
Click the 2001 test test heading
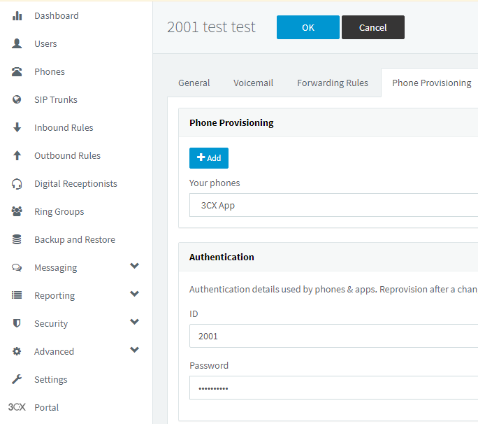tap(211, 27)
